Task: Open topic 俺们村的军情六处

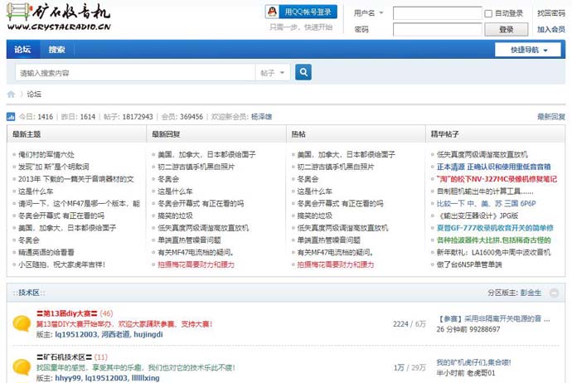Action: click(46, 155)
